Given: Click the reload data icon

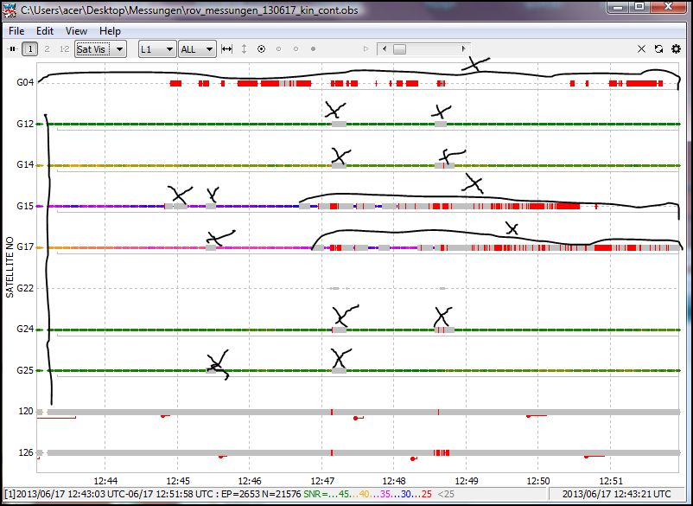Looking at the screenshot, I should click(x=658, y=49).
